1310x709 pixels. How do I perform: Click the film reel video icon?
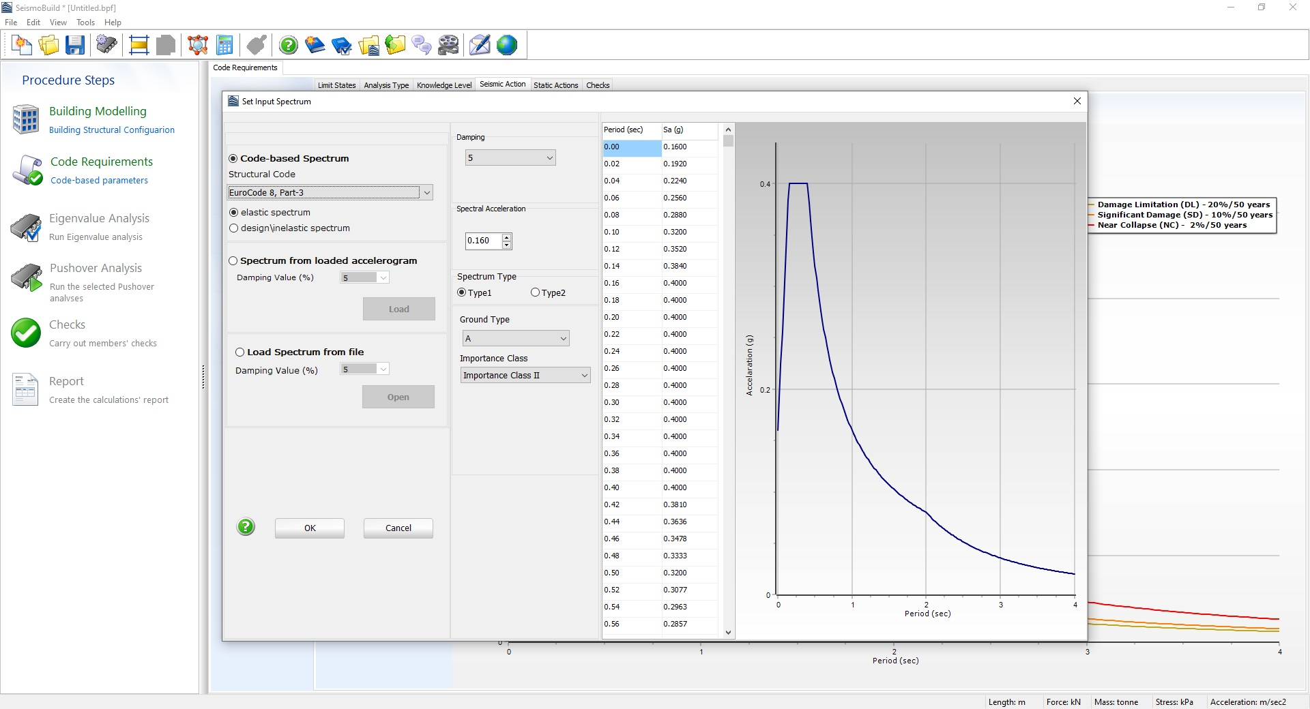tap(448, 46)
